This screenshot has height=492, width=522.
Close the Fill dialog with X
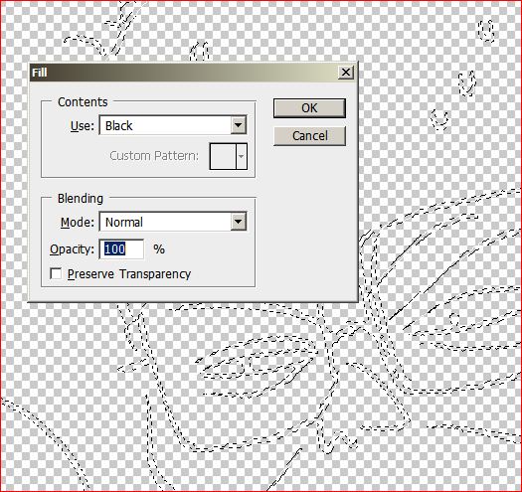[346, 73]
